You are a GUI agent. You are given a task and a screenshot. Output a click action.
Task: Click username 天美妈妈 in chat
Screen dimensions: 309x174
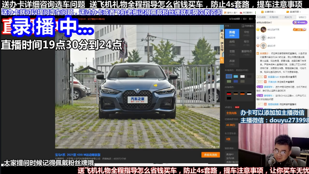pos(272,82)
